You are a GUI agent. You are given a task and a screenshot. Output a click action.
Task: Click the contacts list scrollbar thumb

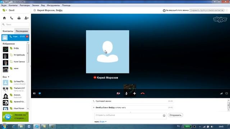pyautogui.click(x=28, y=53)
